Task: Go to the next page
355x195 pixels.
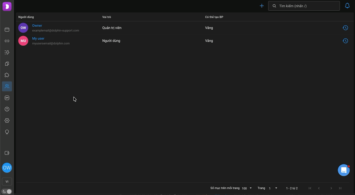Action: tap(331, 188)
